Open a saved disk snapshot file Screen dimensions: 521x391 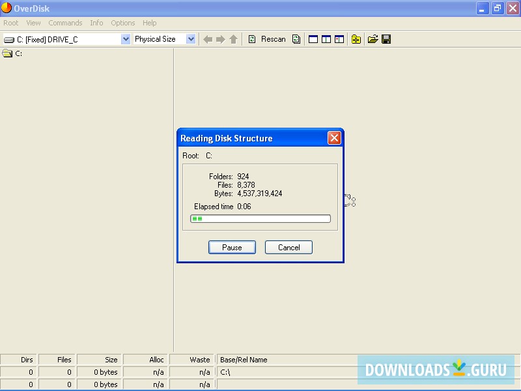pos(373,39)
